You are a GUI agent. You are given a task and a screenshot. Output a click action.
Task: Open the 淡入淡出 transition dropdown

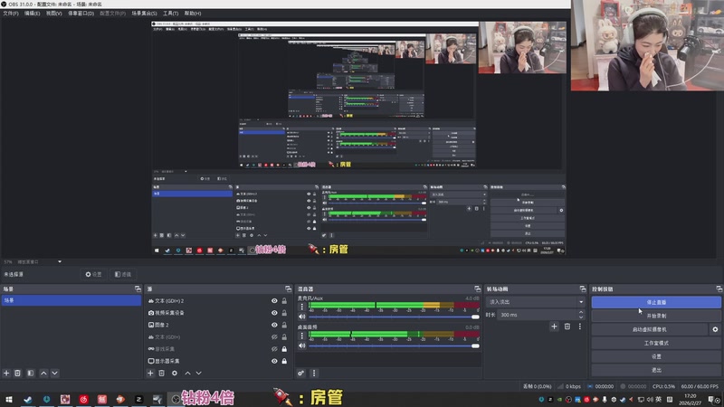tap(536, 302)
